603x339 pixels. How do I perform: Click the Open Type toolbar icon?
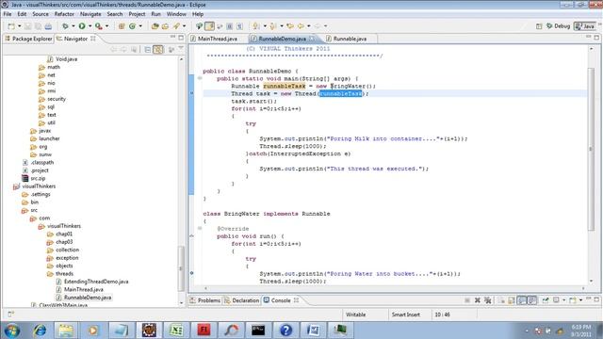click(x=155, y=26)
